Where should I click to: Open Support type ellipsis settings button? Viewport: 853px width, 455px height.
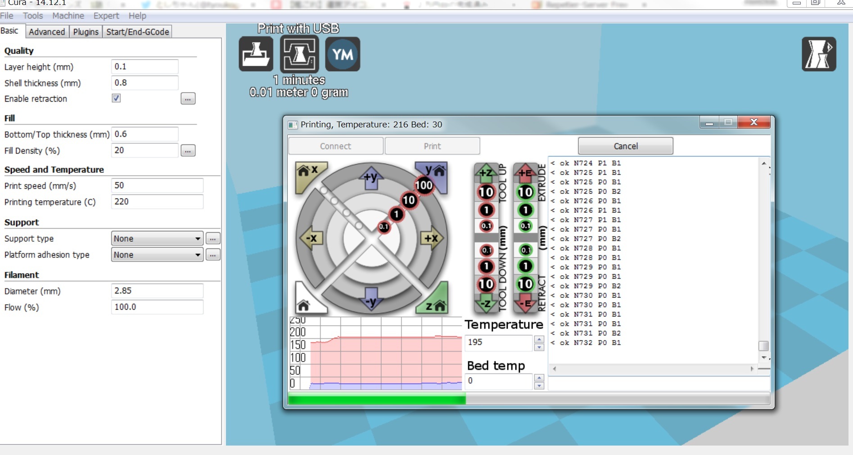pos(212,239)
